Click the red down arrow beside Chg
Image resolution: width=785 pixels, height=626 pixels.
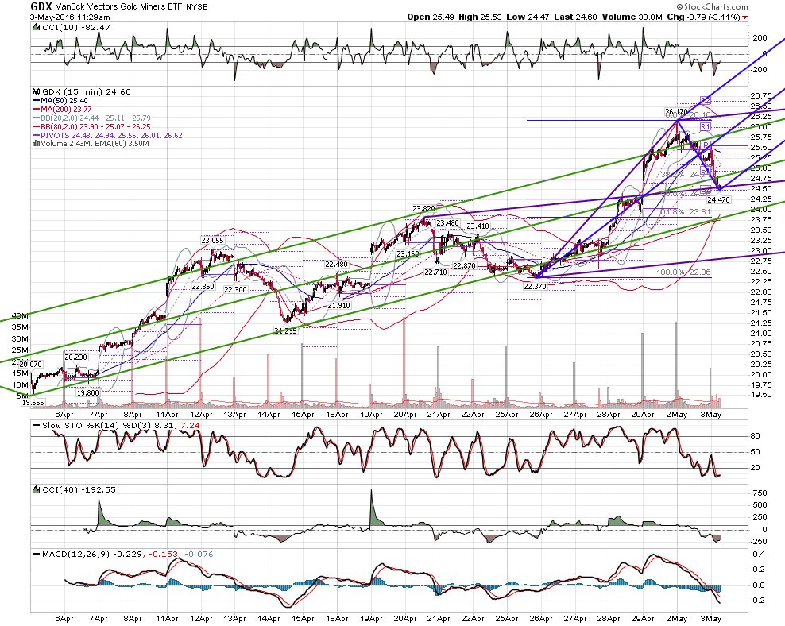745,17
